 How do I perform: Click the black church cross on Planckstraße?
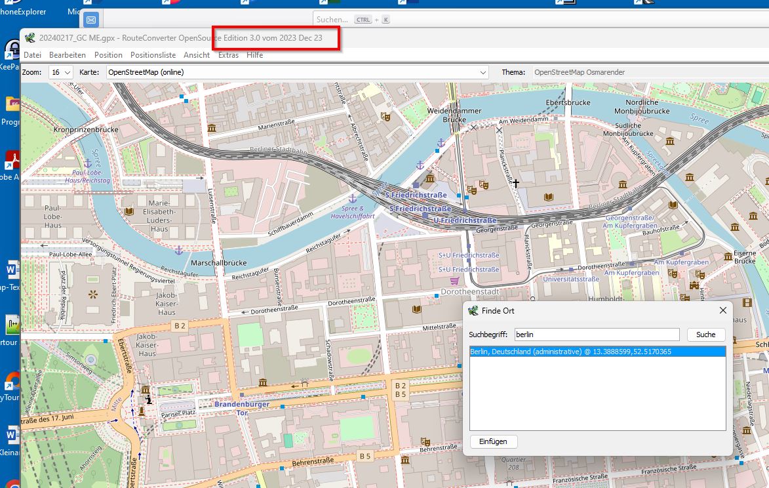516,184
